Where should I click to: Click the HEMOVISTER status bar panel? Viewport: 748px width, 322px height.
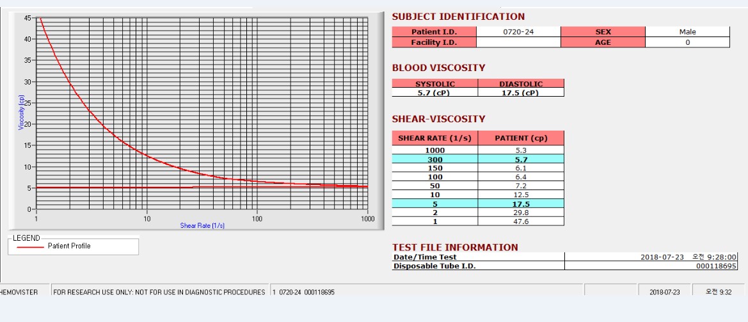tap(24, 291)
